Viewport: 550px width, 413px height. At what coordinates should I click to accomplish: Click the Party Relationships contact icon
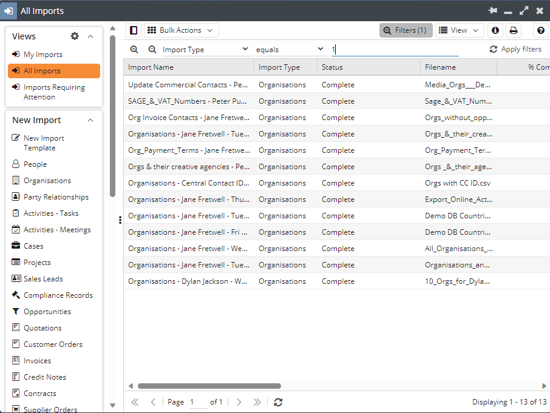[x=16, y=196]
